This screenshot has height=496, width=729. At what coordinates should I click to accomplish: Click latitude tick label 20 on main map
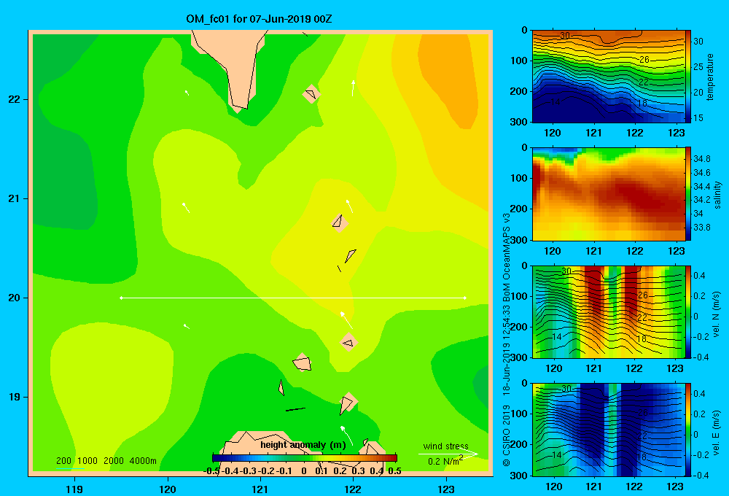[15, 298]
